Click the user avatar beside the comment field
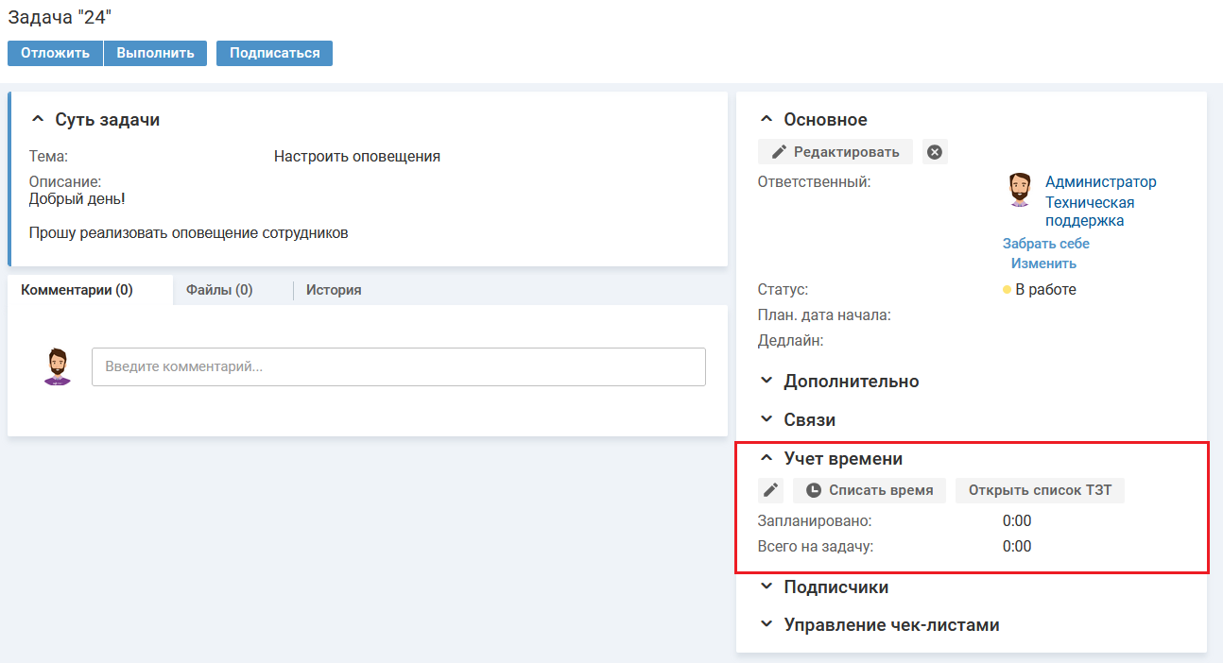 click(x=58, y=366)
